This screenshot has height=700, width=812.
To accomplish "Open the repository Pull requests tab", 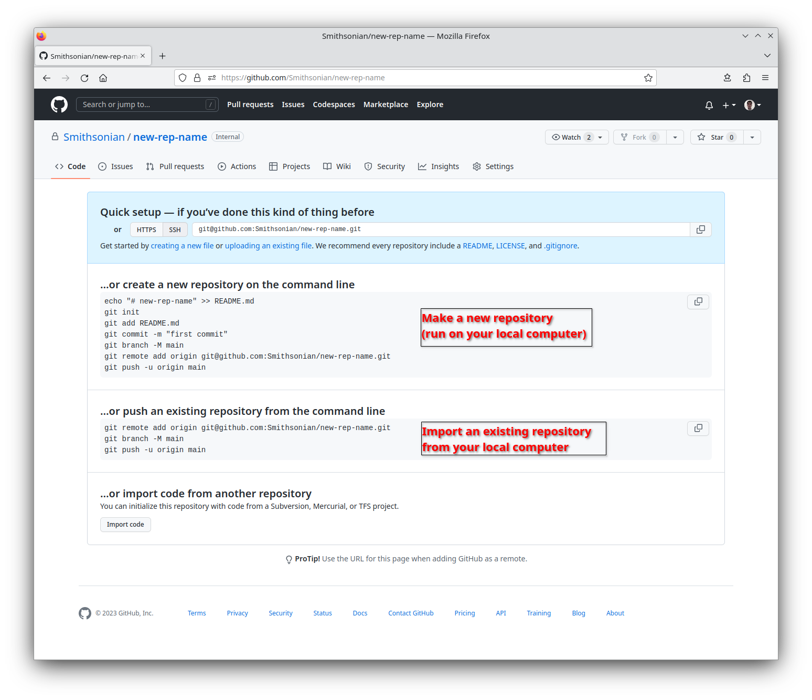I will click(x=175, y=166).
